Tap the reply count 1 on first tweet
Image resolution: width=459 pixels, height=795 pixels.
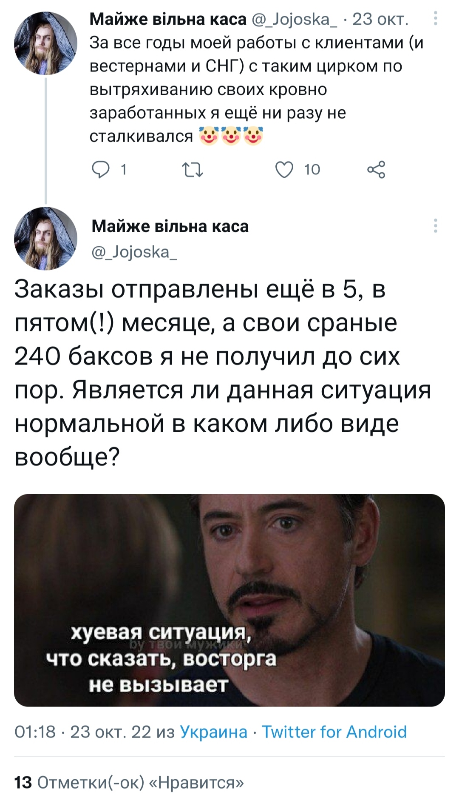point(123,170)
